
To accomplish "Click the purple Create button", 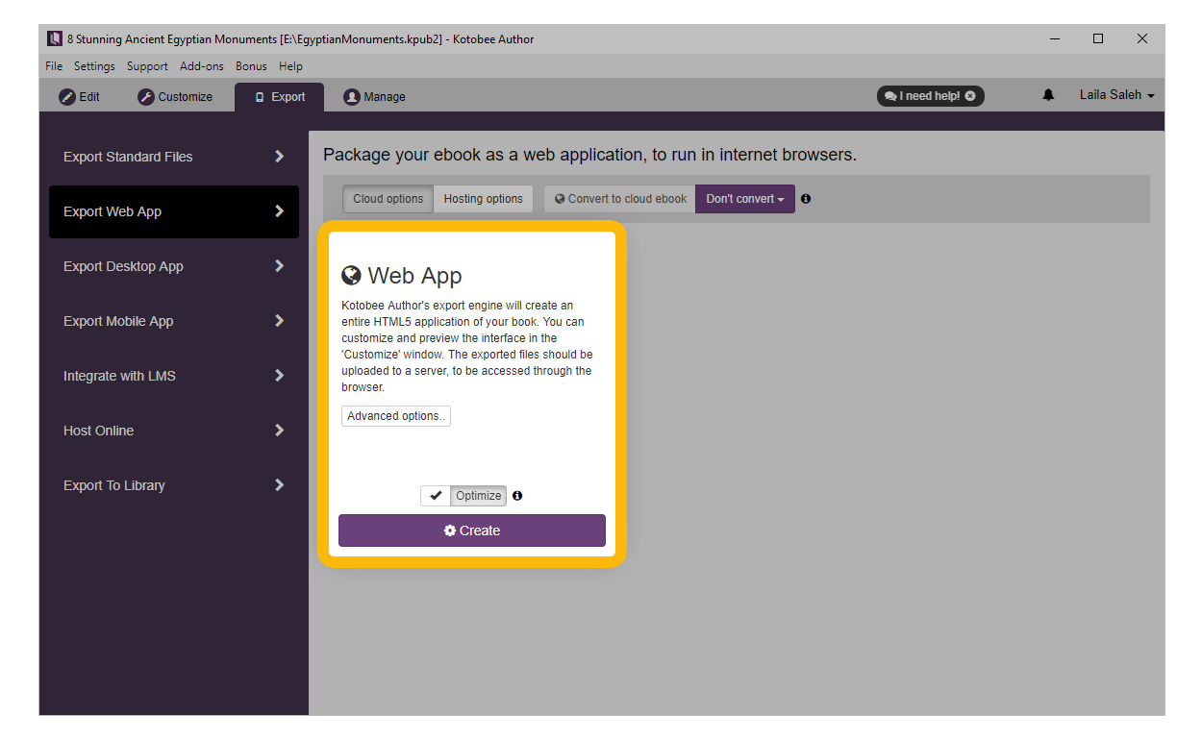I will click(472, 530).
